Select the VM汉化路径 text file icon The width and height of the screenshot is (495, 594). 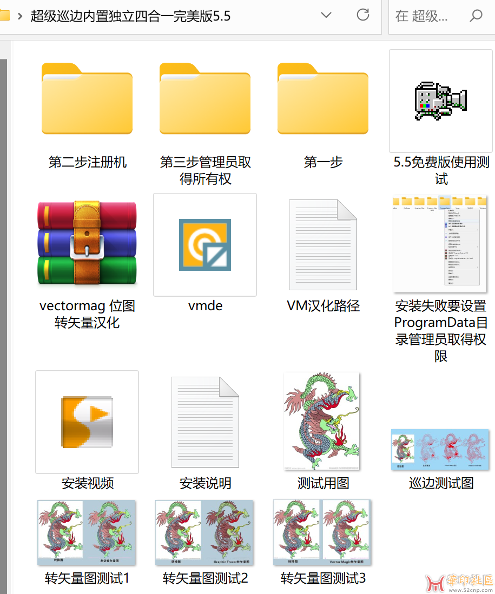(x=323, y=245)
